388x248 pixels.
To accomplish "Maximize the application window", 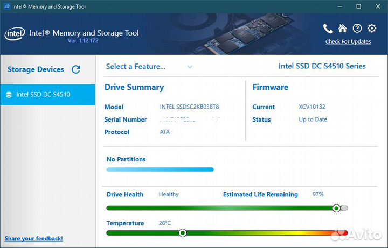I will 358,6.
